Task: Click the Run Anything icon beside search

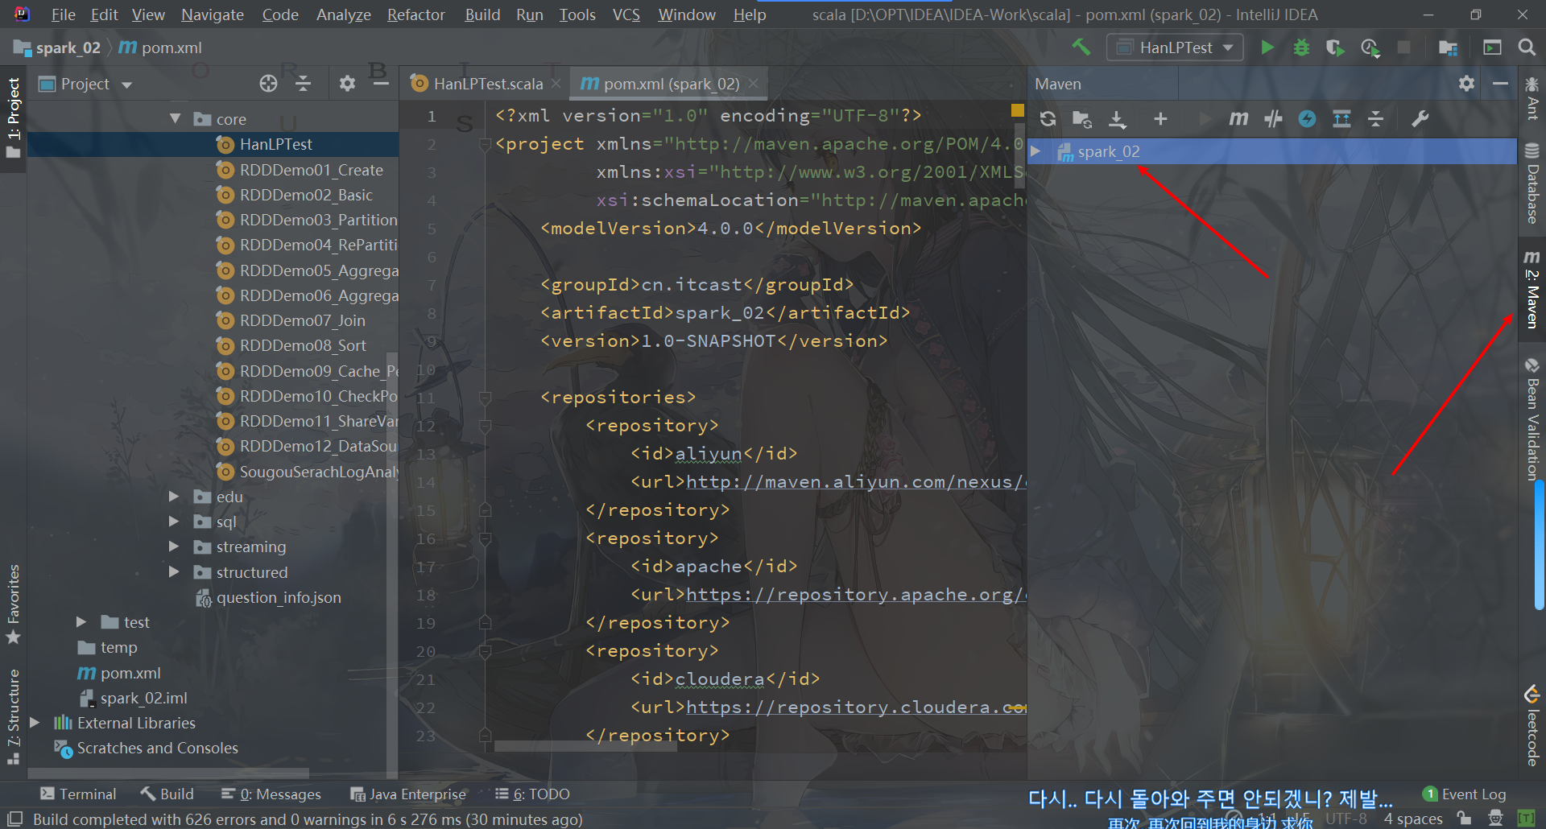Action: [x=1492, y=47]
